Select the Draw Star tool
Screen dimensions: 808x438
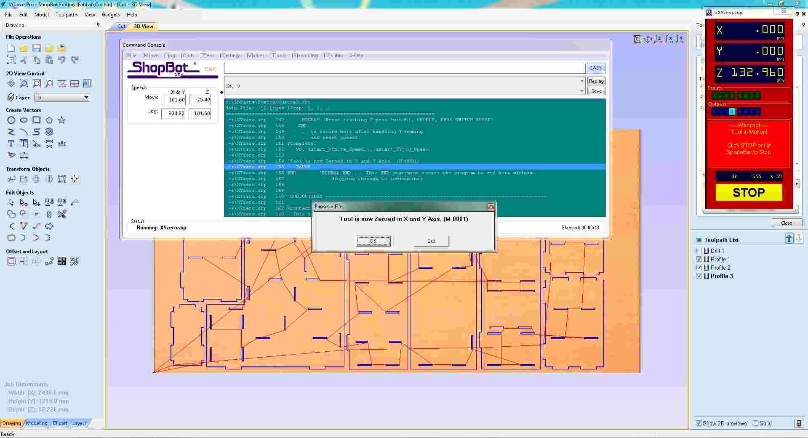[62, 120]
